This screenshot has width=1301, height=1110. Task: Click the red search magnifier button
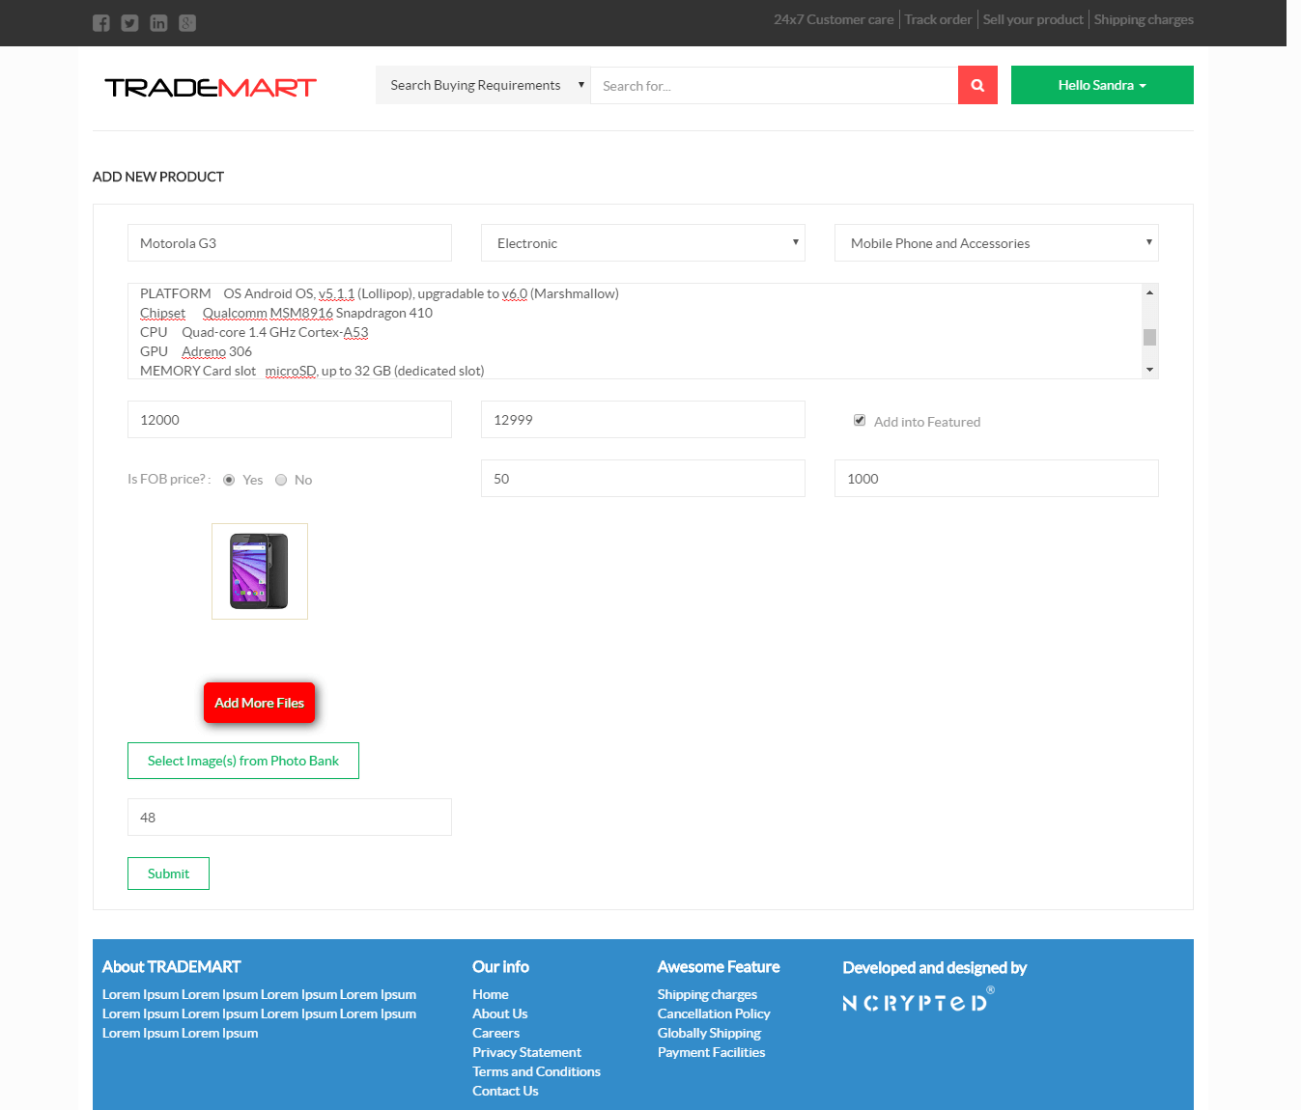tap(977, 85)
